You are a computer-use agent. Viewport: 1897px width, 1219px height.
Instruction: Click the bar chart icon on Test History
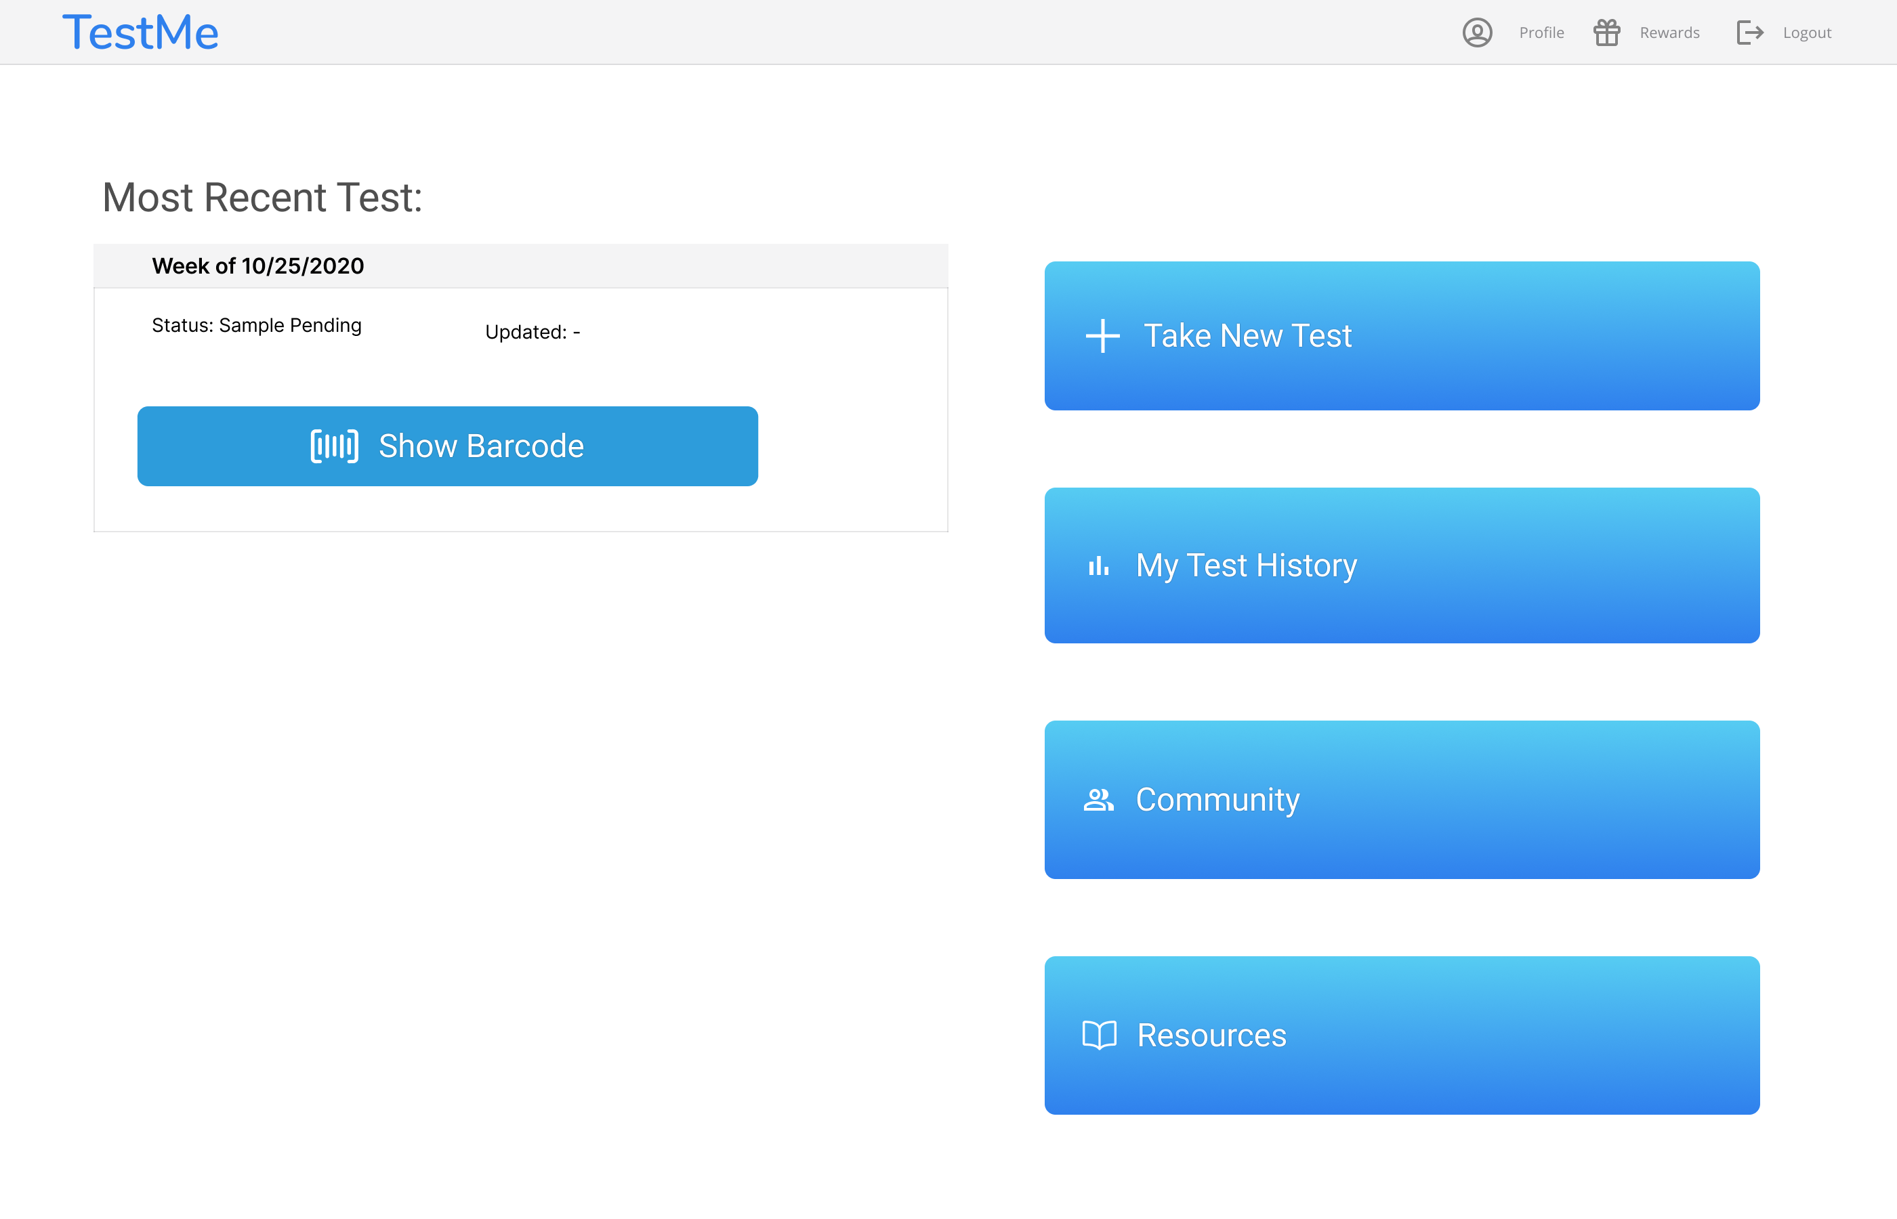(x=1098, y=566)
